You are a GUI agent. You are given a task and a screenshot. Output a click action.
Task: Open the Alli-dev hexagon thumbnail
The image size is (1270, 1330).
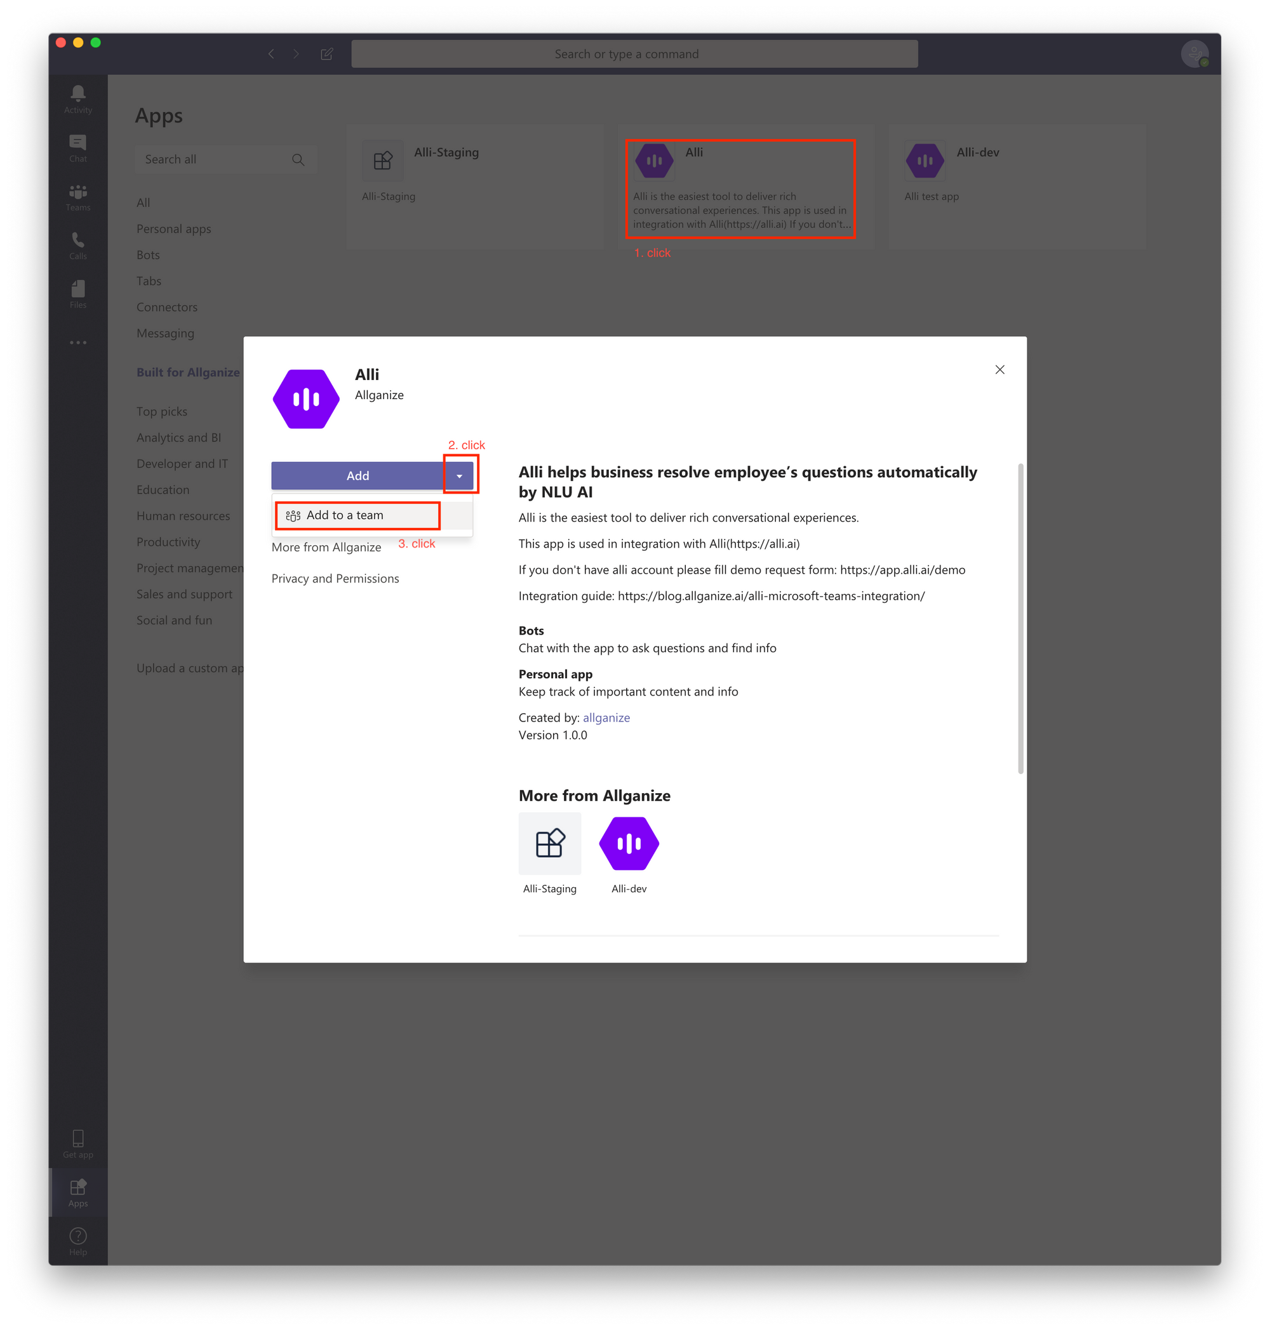[628, 843]
